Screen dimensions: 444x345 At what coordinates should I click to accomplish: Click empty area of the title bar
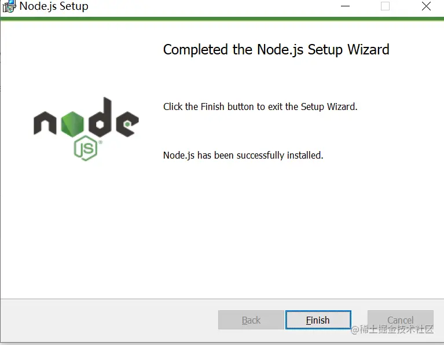pos(212,6)
